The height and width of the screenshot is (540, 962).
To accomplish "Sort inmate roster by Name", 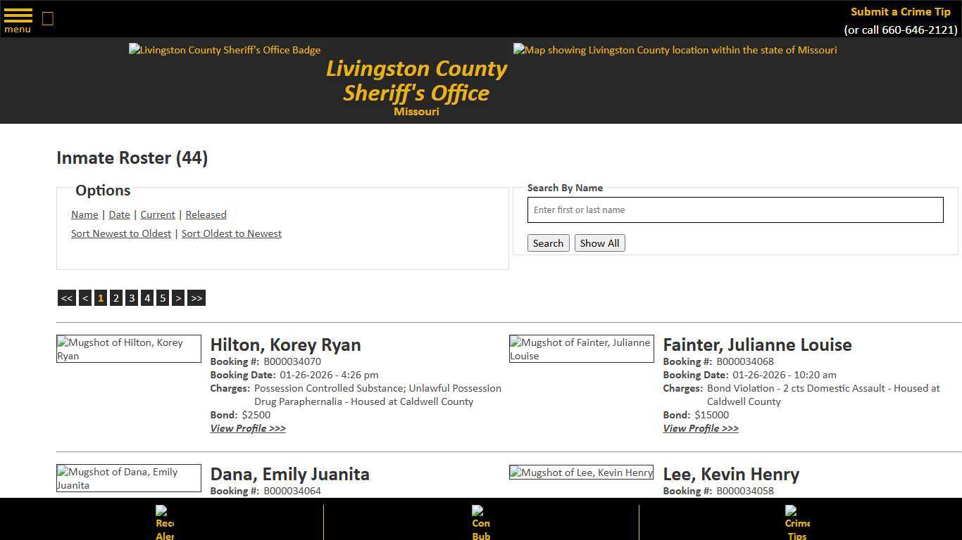I will click(84, 214).
